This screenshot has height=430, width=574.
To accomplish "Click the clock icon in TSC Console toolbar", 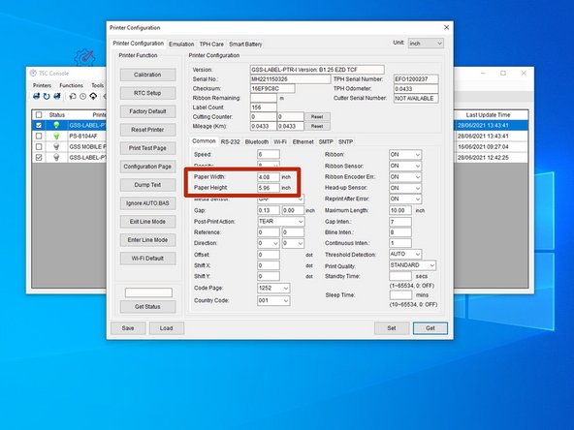I will [83, 96].
